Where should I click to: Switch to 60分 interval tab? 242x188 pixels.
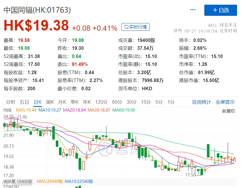[117, 102]
